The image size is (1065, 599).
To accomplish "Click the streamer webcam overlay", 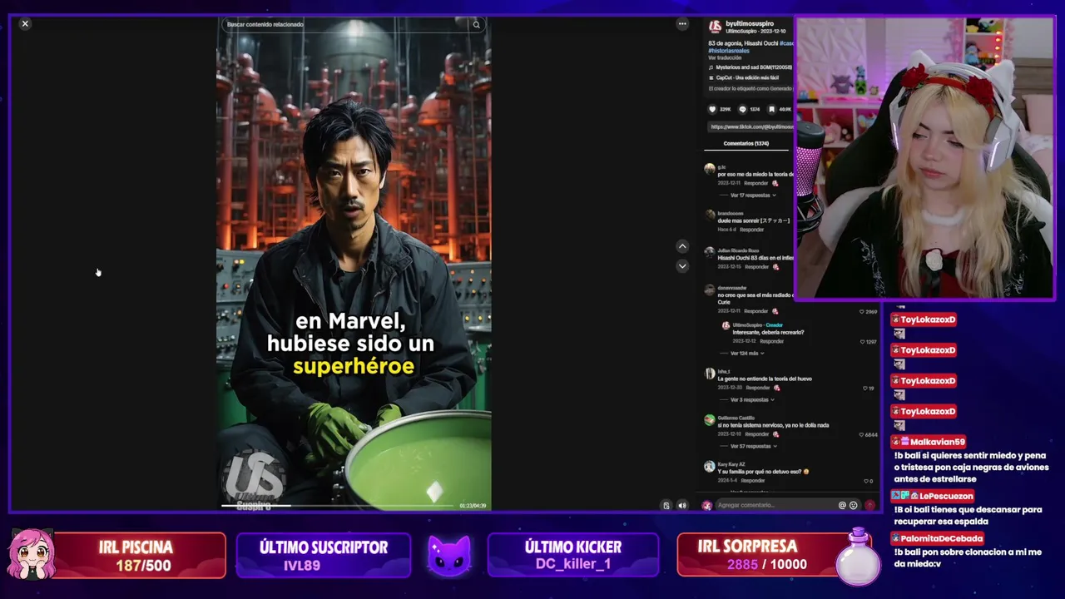I will (x=924, y=158).
